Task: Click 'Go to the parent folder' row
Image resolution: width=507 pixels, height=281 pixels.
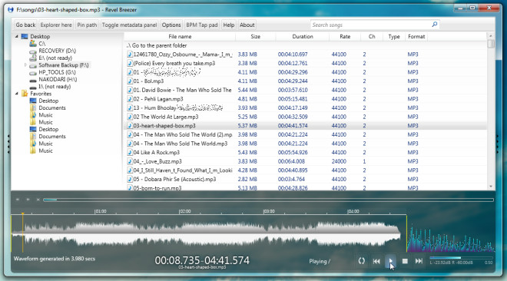Action: [x=305, y=45]
